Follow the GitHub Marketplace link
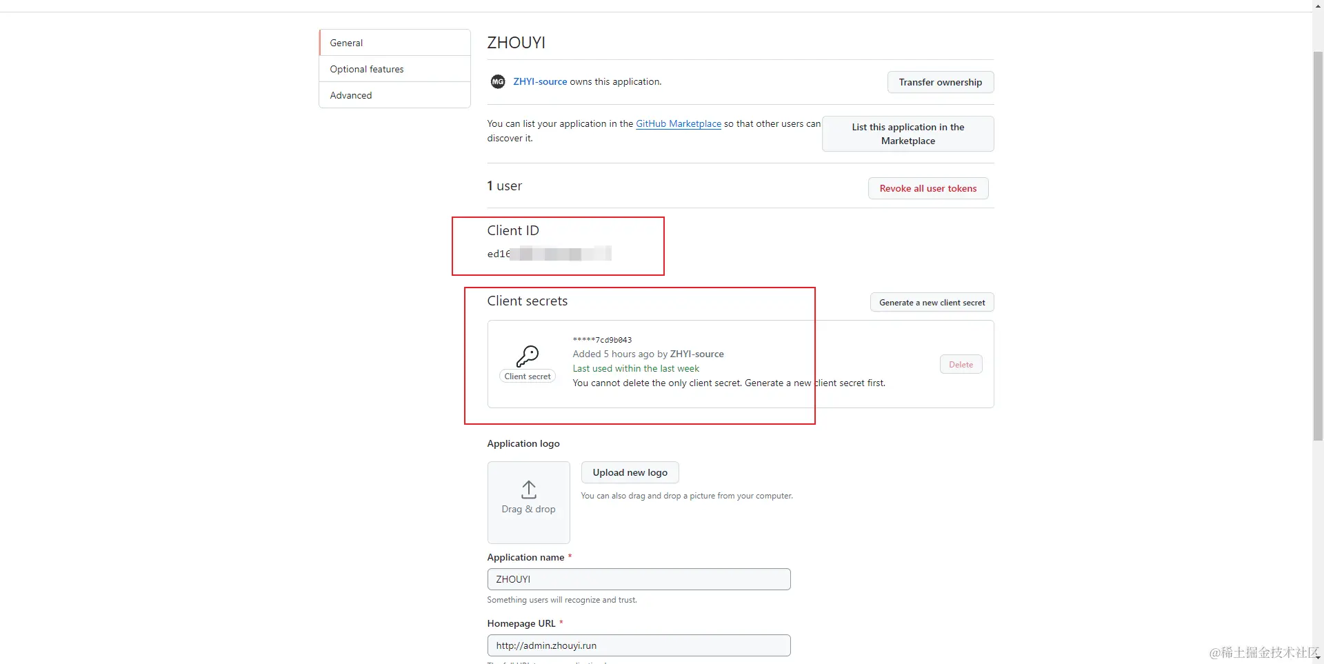Screen dimensions: 1324x664 [x=678, y=124]
